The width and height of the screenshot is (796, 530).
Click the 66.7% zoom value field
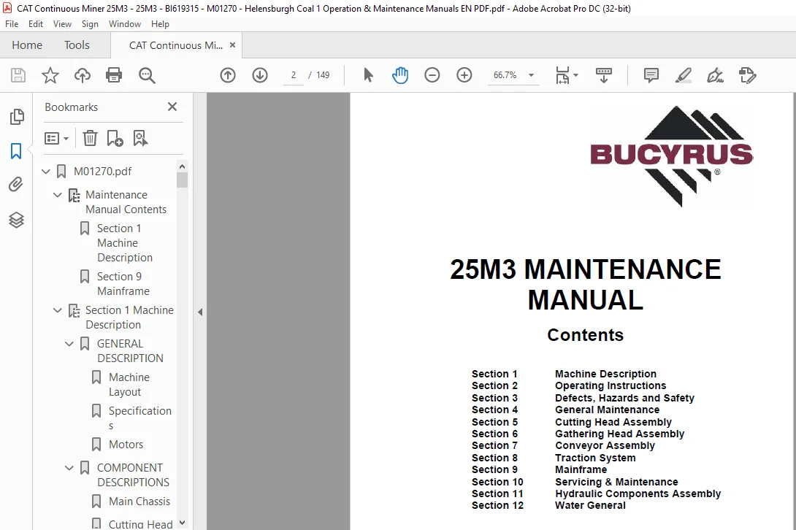pos(505,75)
